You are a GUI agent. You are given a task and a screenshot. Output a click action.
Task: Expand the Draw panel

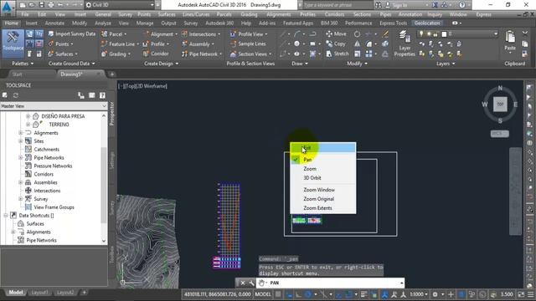(300, 64)
